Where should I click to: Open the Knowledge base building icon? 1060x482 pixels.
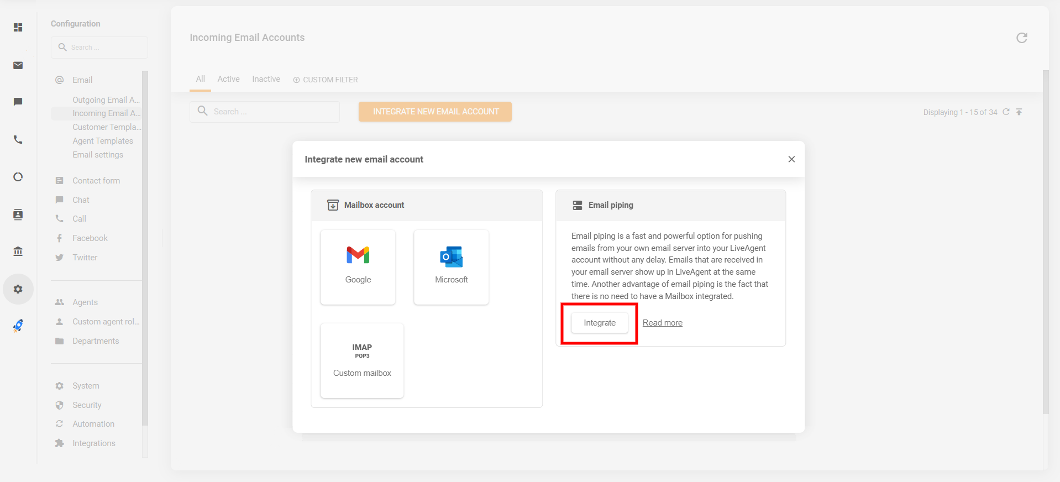(18, 252)
